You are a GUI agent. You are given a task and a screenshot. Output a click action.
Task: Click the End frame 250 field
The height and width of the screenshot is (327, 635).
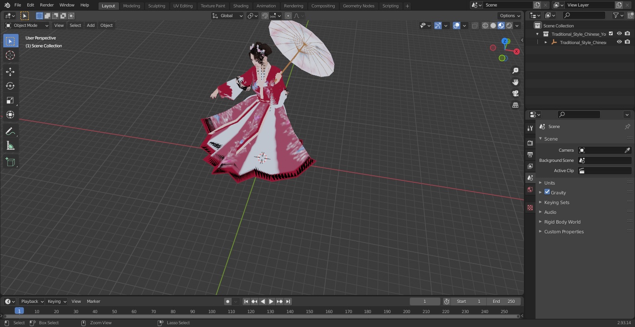(504, 301)
